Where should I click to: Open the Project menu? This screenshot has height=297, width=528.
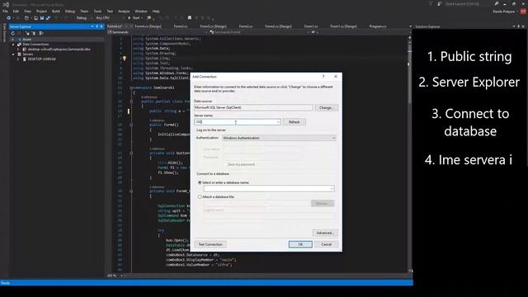click(x=42, y=11)
